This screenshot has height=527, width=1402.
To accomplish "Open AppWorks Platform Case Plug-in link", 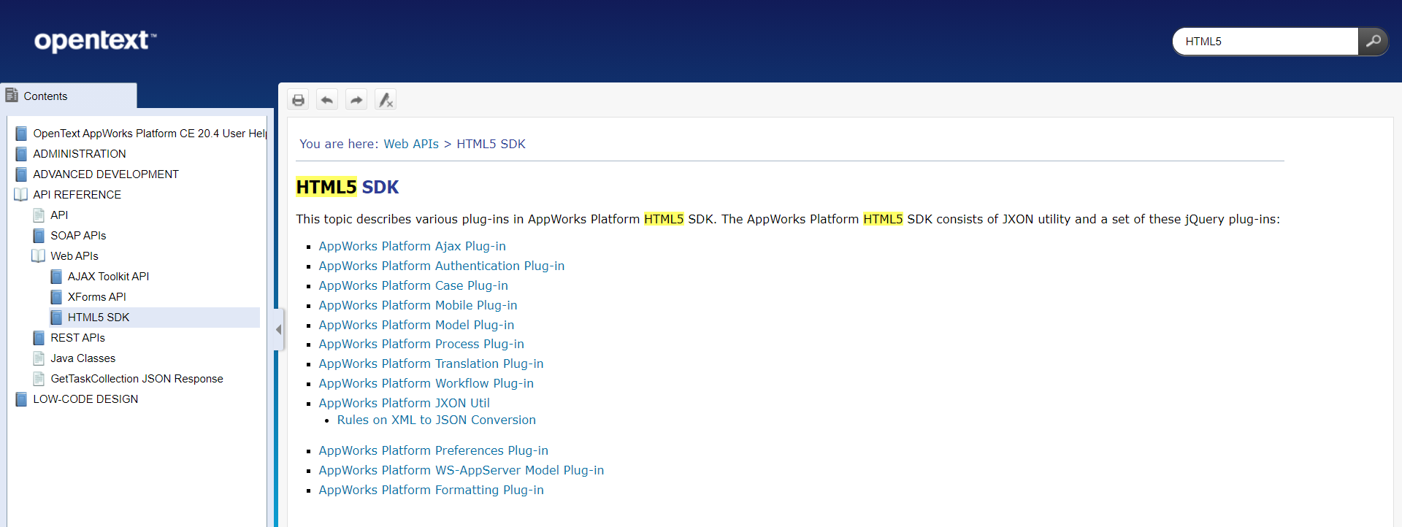I will pos(413,286).
